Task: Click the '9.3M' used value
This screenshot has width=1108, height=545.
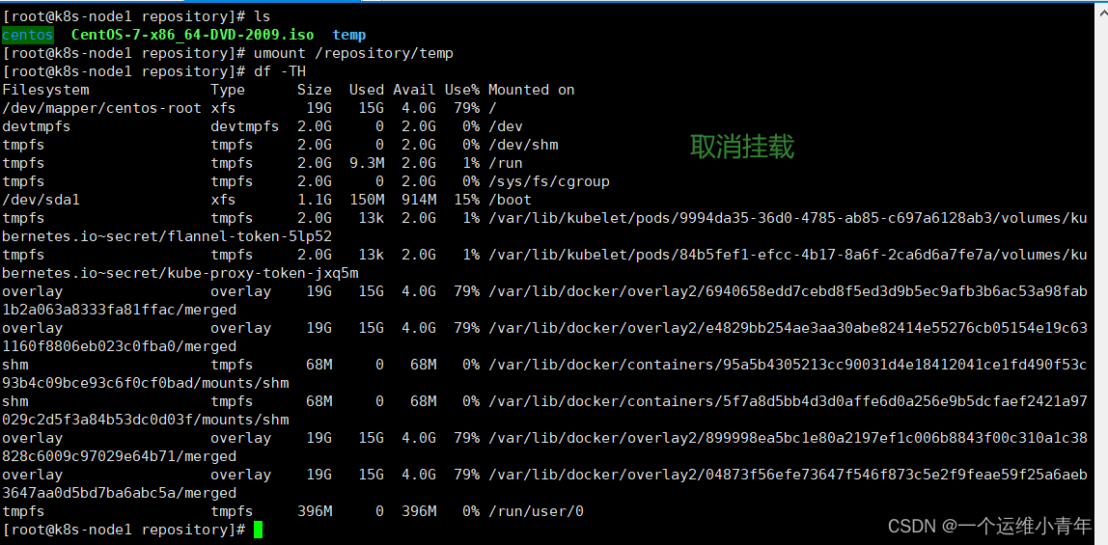Action: [367, 163]
